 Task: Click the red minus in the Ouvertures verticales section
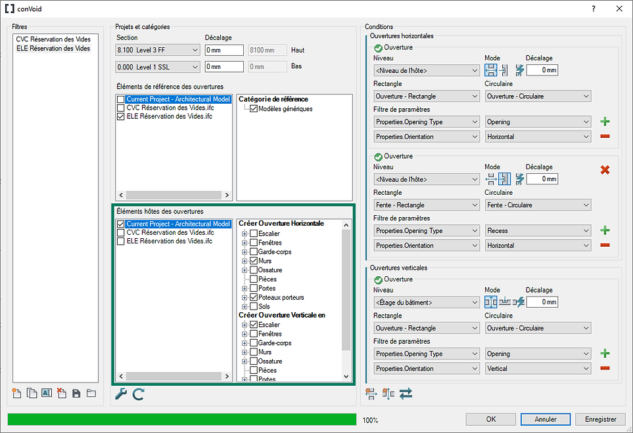(x=605, y=368)
